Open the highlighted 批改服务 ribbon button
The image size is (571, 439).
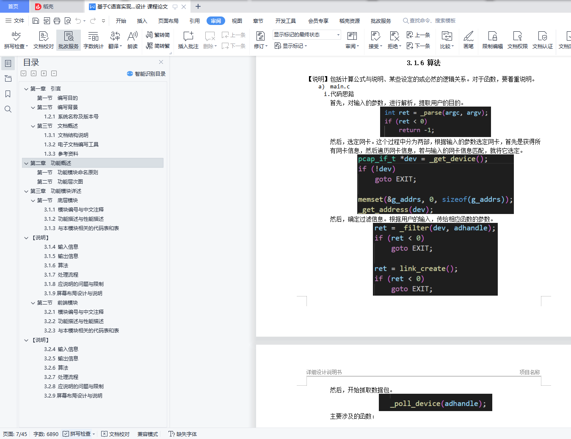pyautogui.click(x=69, y=40)
